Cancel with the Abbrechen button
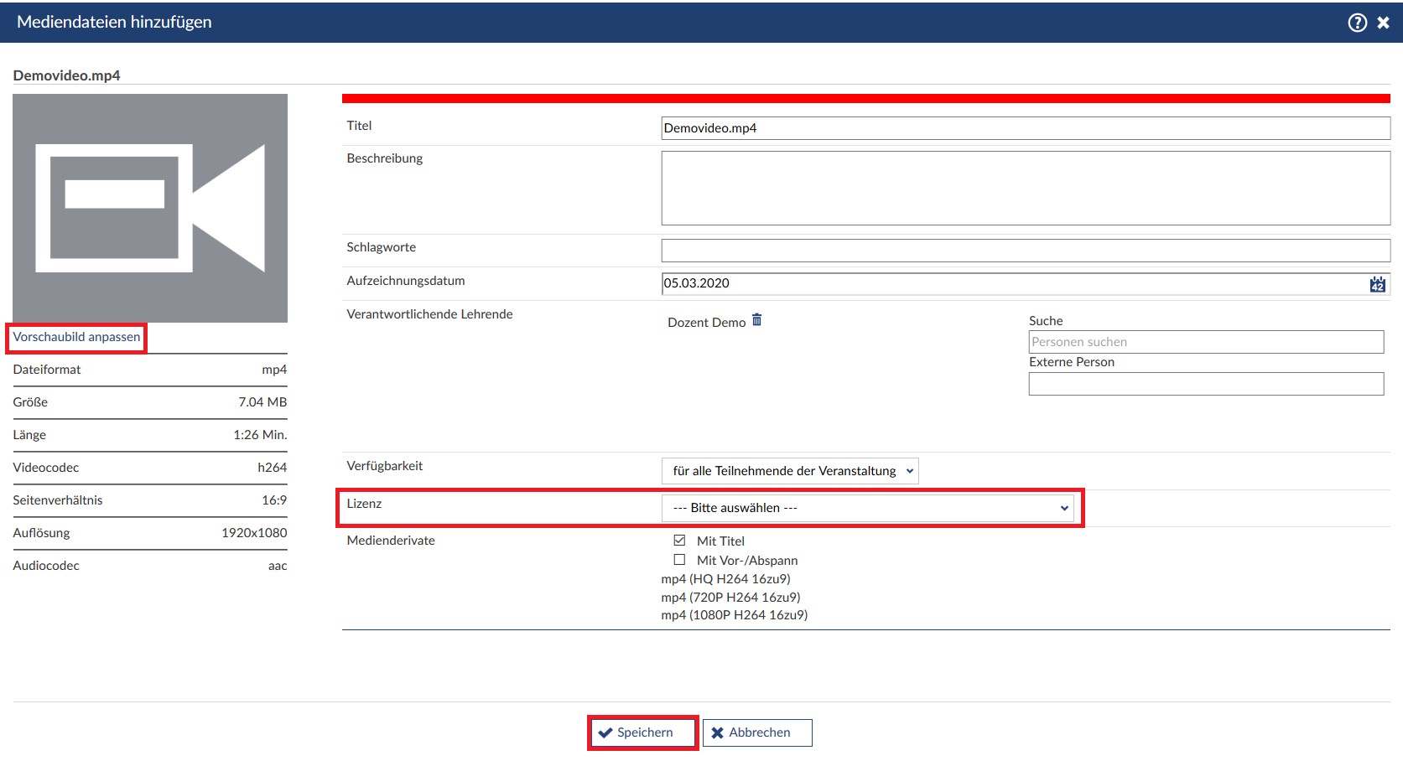The height and width of the screenshot is (766, 1403). [756, 732]
